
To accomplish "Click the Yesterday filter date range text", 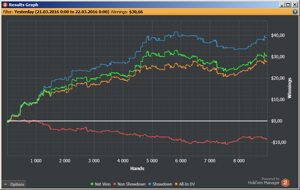I will click(x=62, y=12).
